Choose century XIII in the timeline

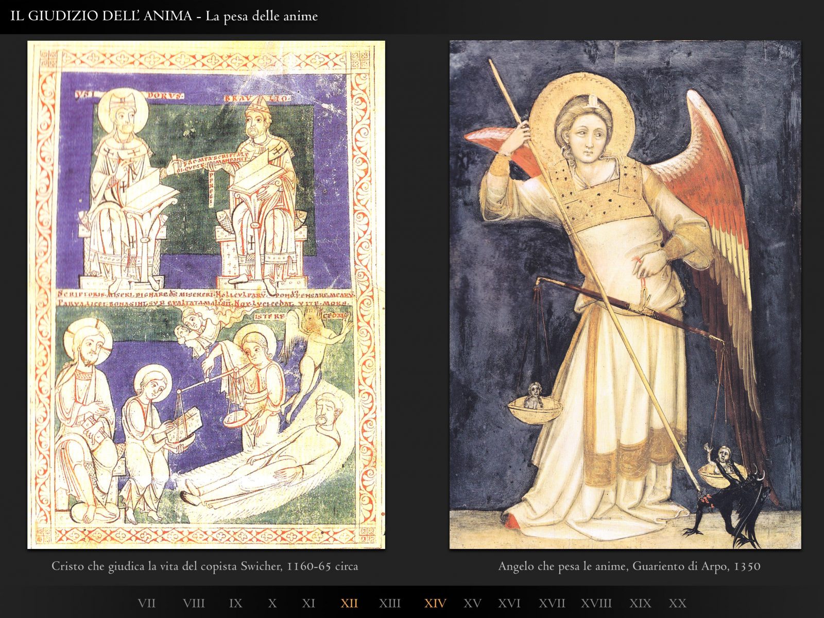pos(390,603)
